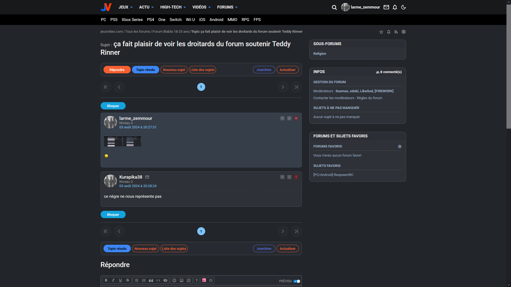Insert video in reply editor
511x287 pixels.
pos(189,280)
